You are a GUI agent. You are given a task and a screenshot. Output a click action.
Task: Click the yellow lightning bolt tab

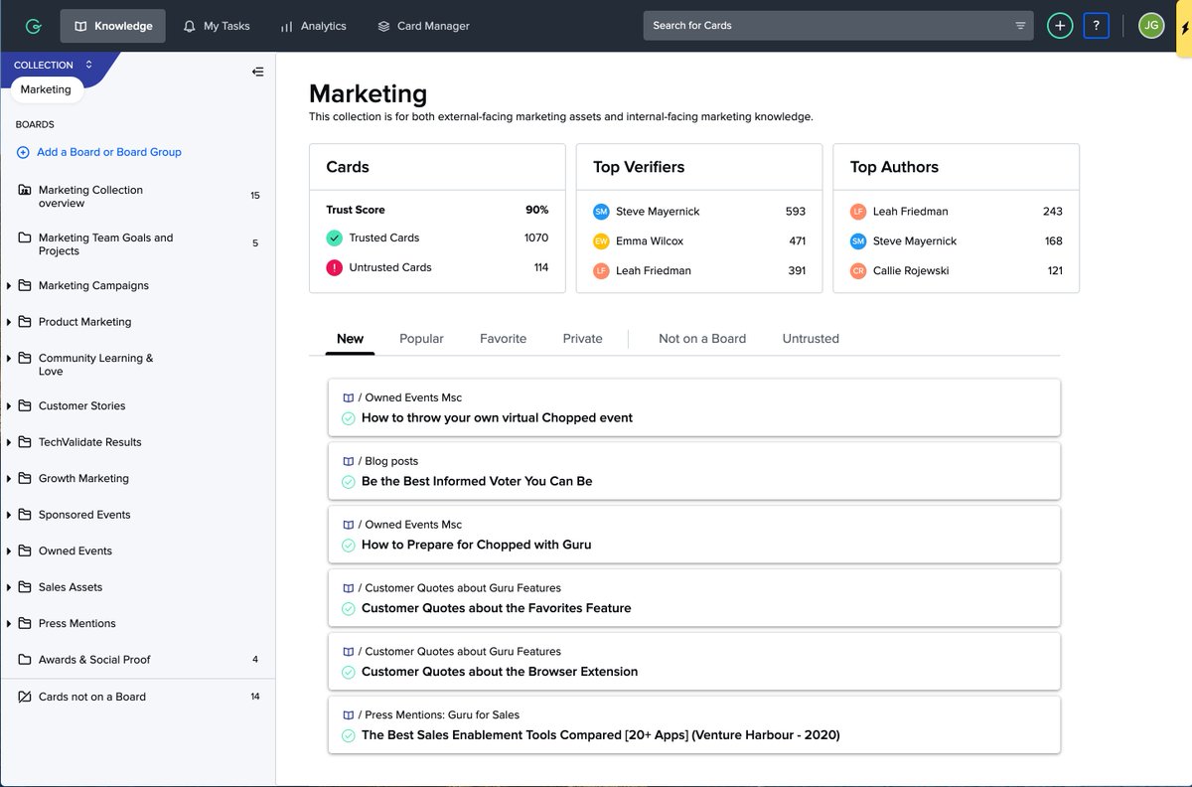coord(1184,27)
